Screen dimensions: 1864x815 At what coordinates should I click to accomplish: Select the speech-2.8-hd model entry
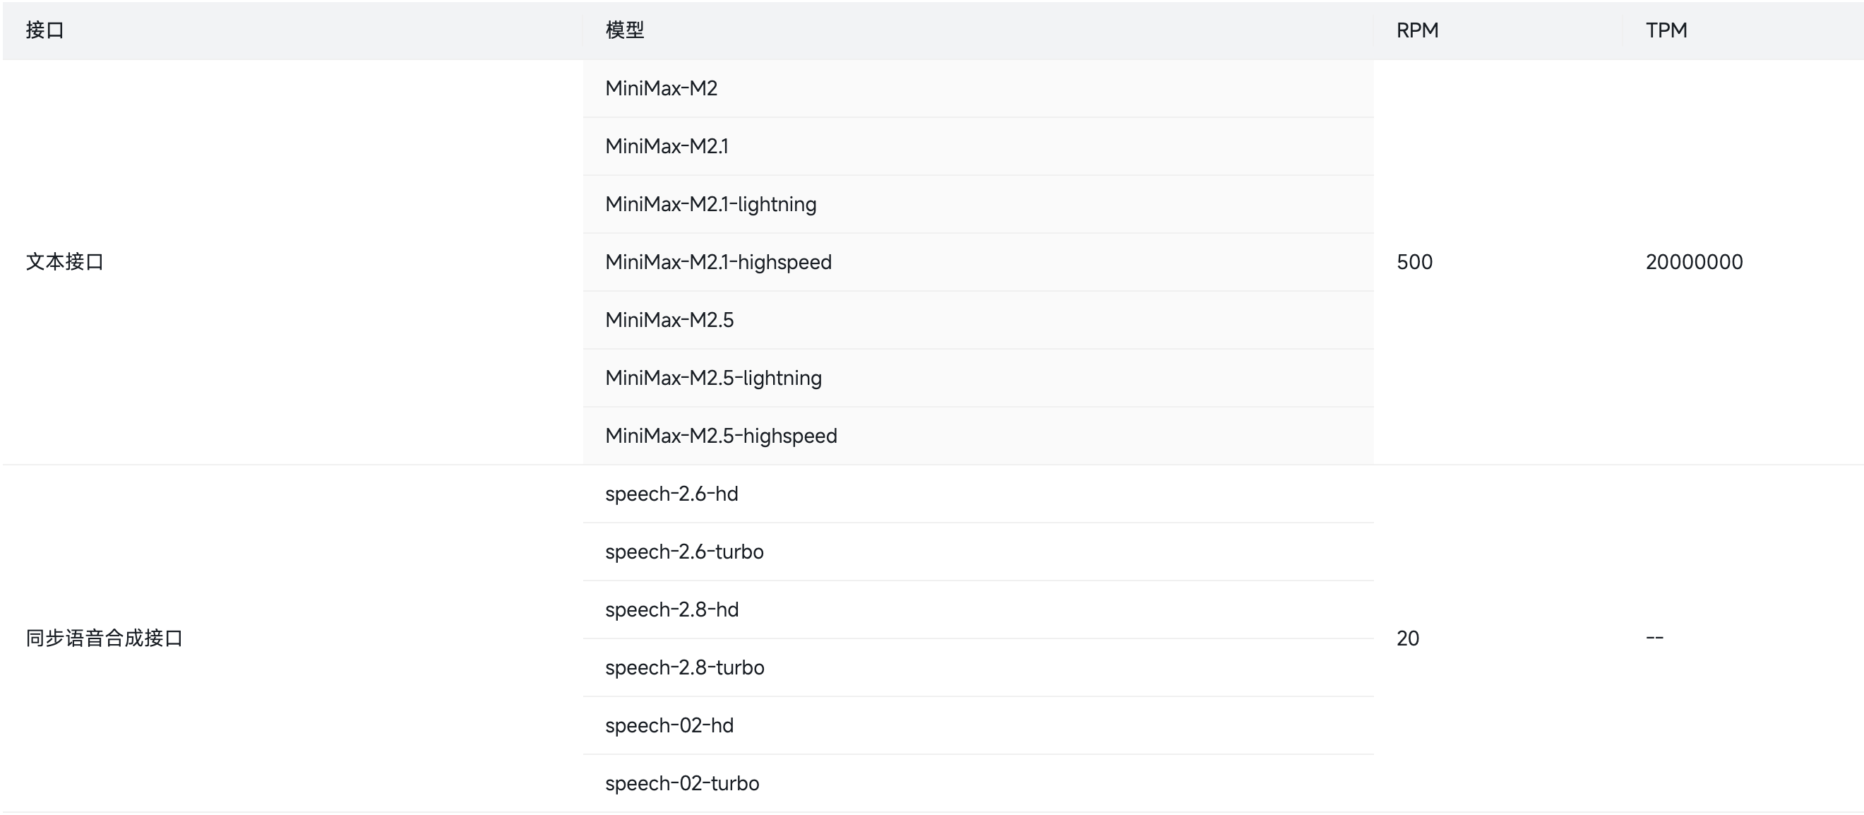pyautogui.click(x=978, y=609)
